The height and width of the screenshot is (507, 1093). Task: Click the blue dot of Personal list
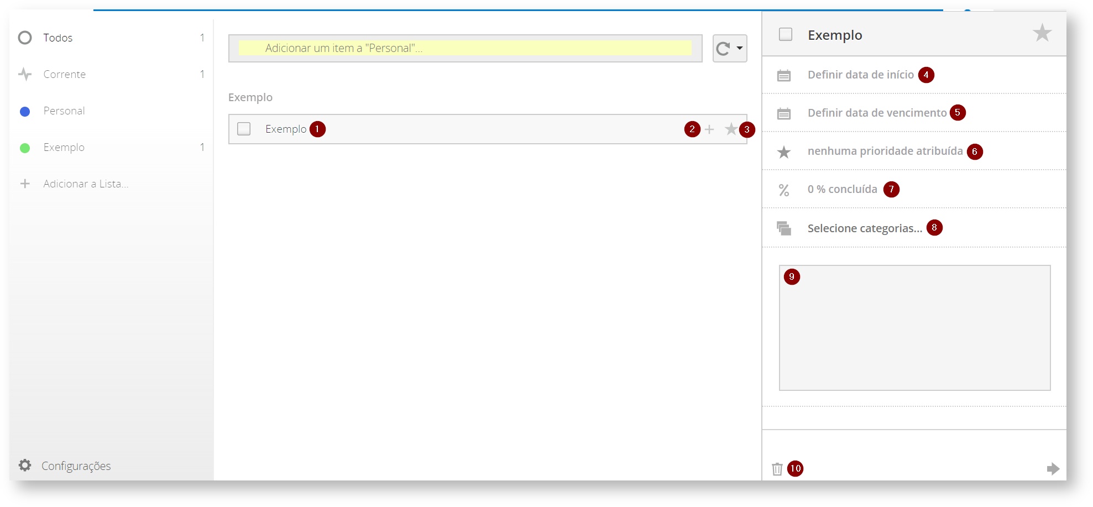(25, 112)
